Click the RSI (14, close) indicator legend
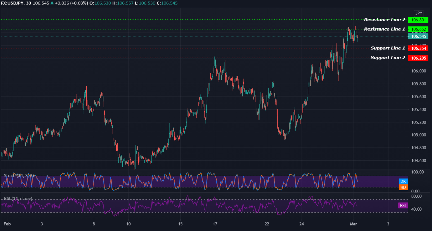This screenshot has height=231, width=432. click(18, 198)
